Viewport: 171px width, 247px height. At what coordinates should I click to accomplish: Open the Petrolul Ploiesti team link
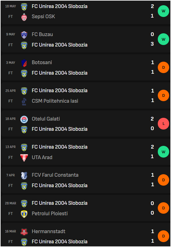coord(50,214)
